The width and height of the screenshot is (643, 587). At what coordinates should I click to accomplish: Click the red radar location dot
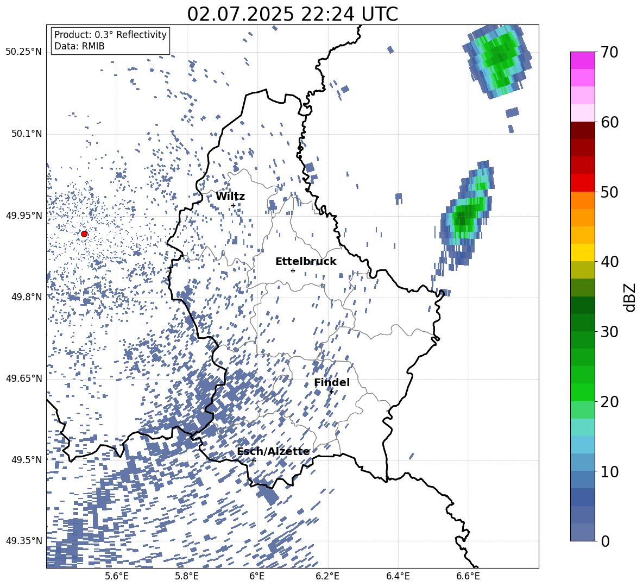click(x=84, y=234)
